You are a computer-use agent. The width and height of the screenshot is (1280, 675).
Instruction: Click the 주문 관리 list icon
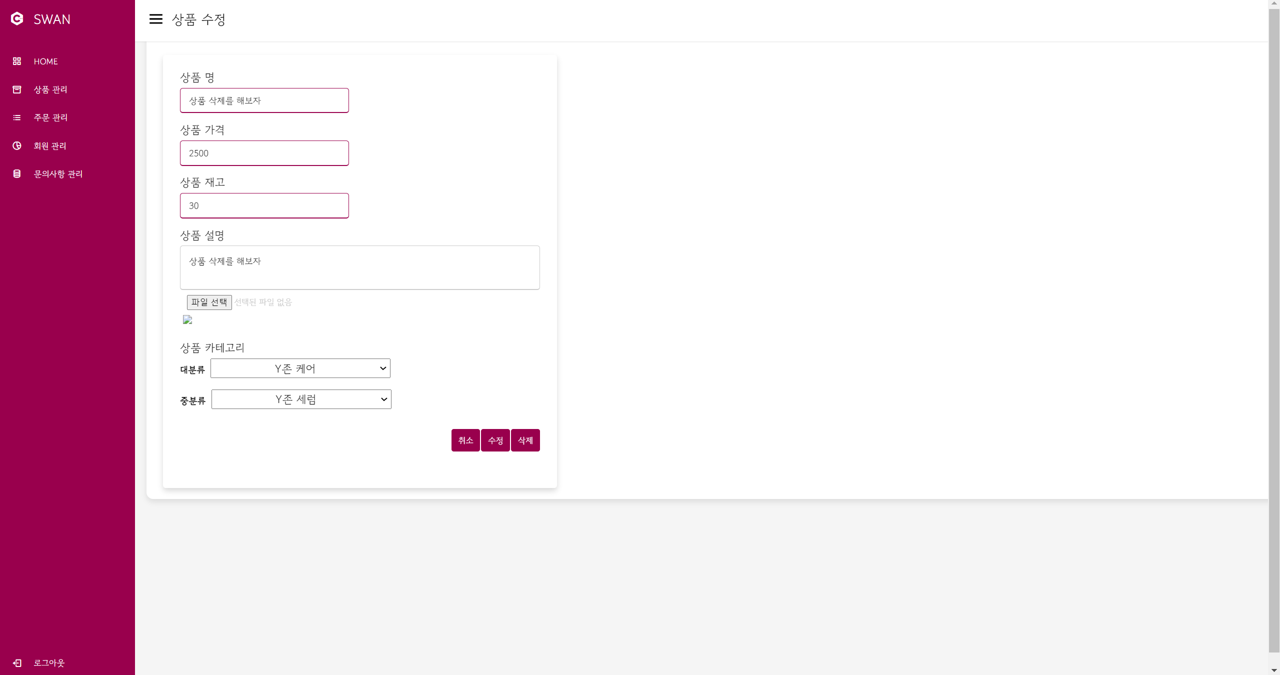pyautogui.click(x=17, y=117)
